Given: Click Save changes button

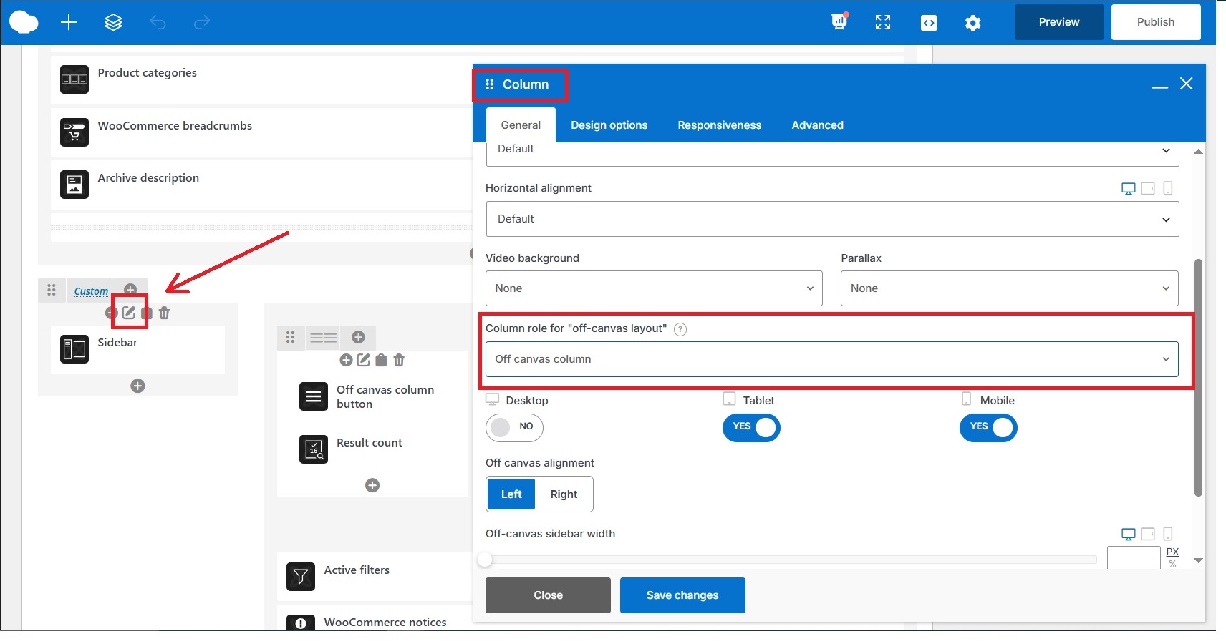Looking at the screenshot, I should (x=682, y=595).
